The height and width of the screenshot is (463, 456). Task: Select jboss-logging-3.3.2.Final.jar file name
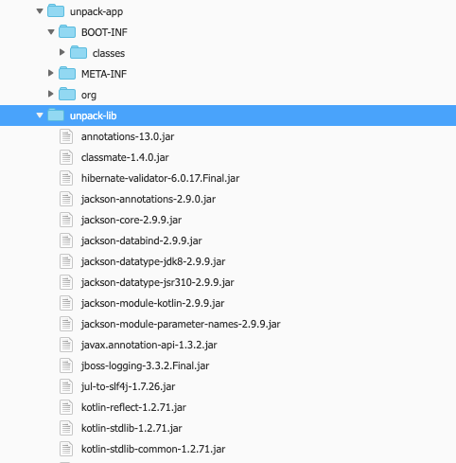[146, 365]
